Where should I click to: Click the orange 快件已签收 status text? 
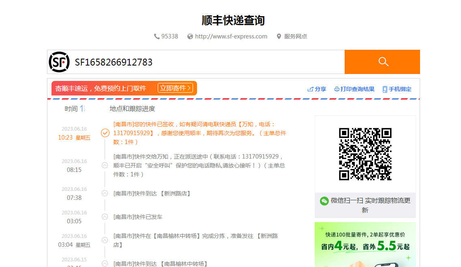[199, 133]
